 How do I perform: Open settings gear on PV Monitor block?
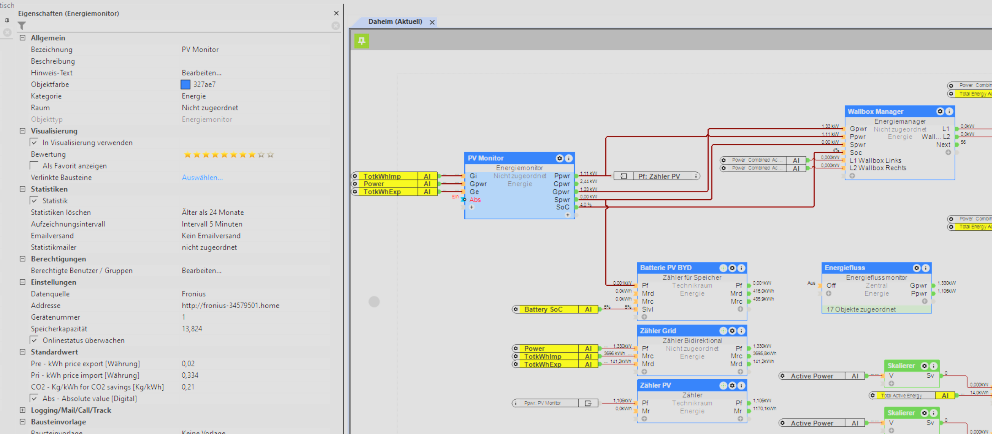pyautogui.click(x=559, y=158)
